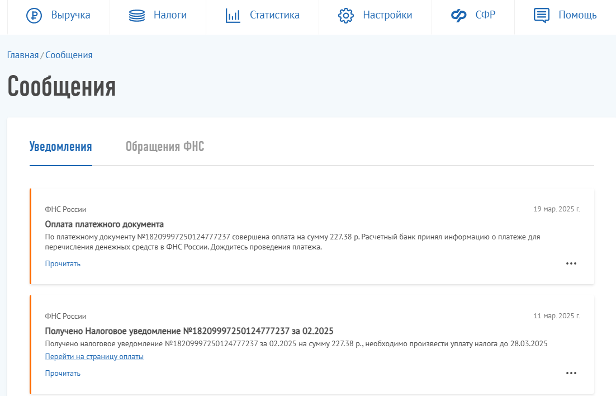Switch to the Обращения ФНС tab
Screen dimensions: 616x396
165,147
